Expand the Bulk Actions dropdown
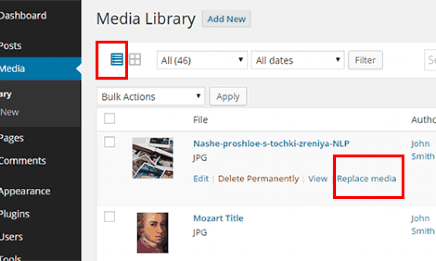 [x=151, y=97]
